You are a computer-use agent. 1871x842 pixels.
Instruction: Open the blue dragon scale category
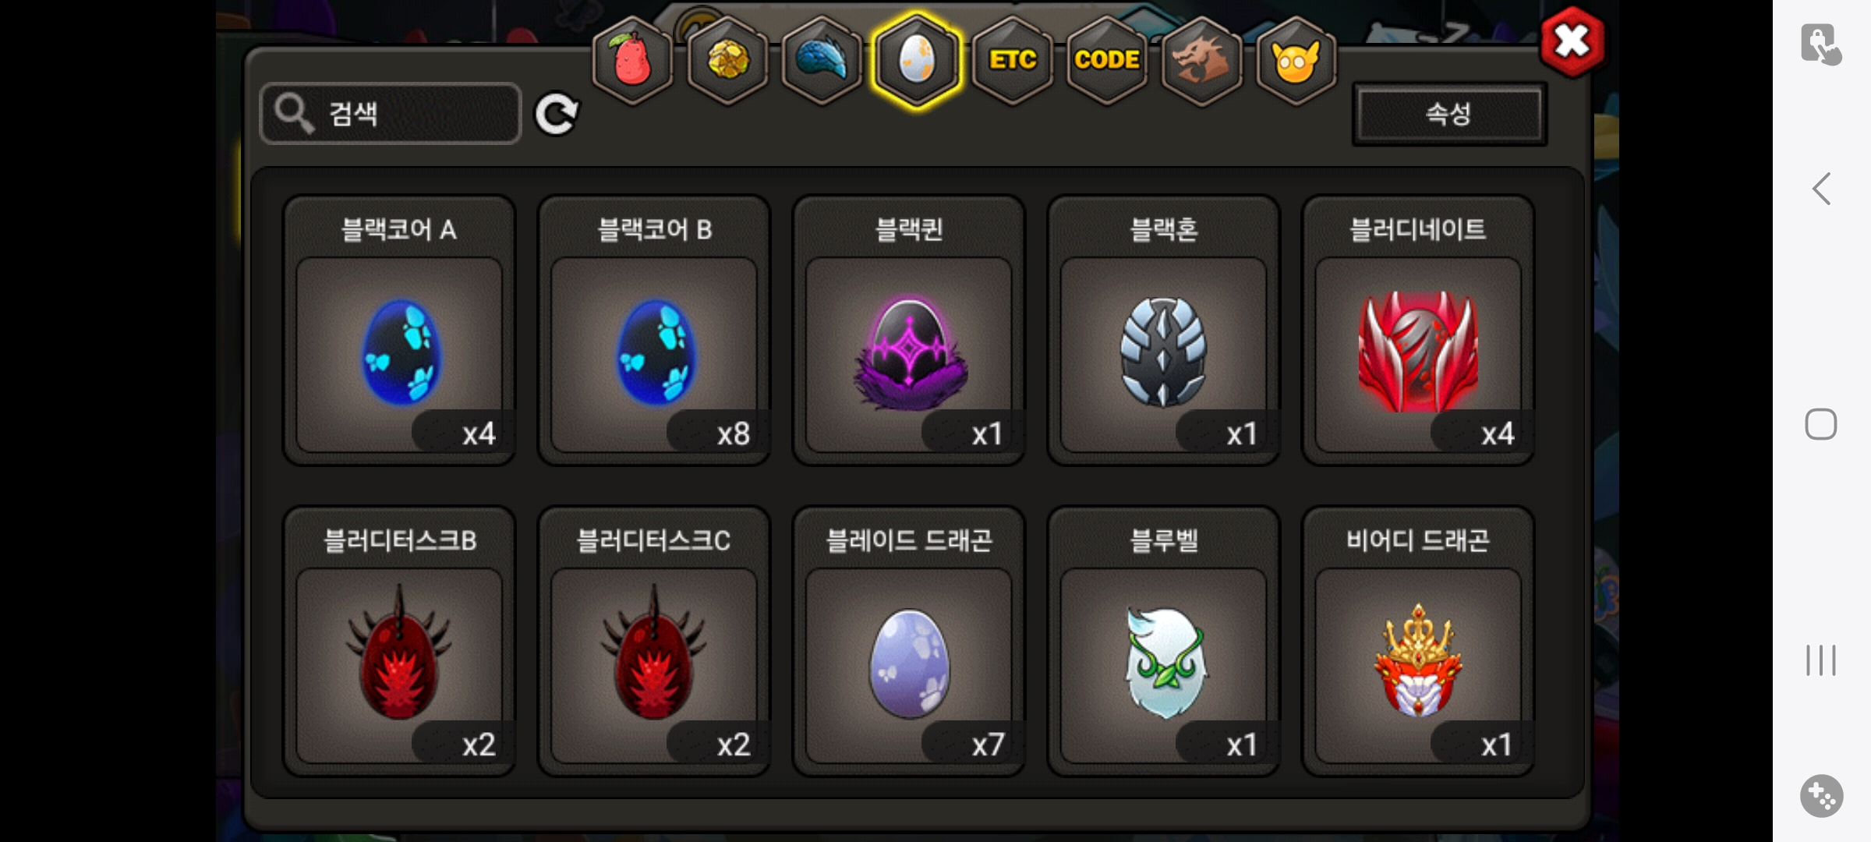tap(822, 60)
